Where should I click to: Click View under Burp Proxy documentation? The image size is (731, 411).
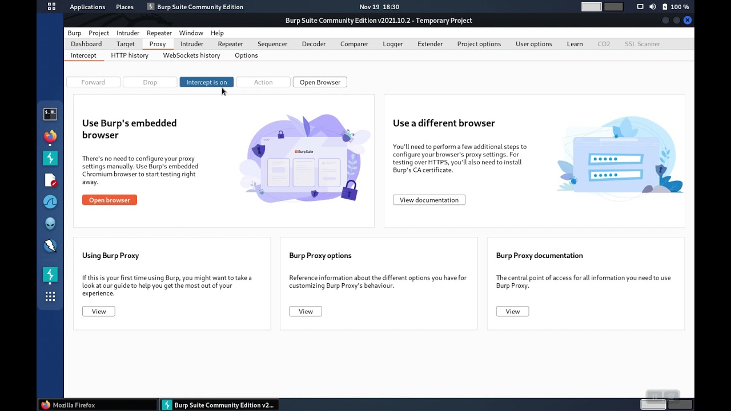(x=512, y=311)
